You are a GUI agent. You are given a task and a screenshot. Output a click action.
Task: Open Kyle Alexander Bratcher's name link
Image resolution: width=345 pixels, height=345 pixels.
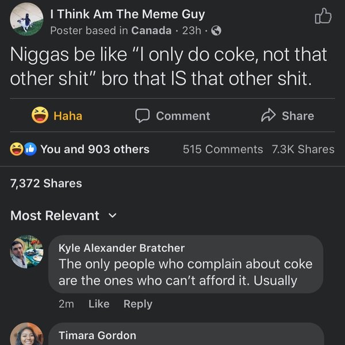121,248
